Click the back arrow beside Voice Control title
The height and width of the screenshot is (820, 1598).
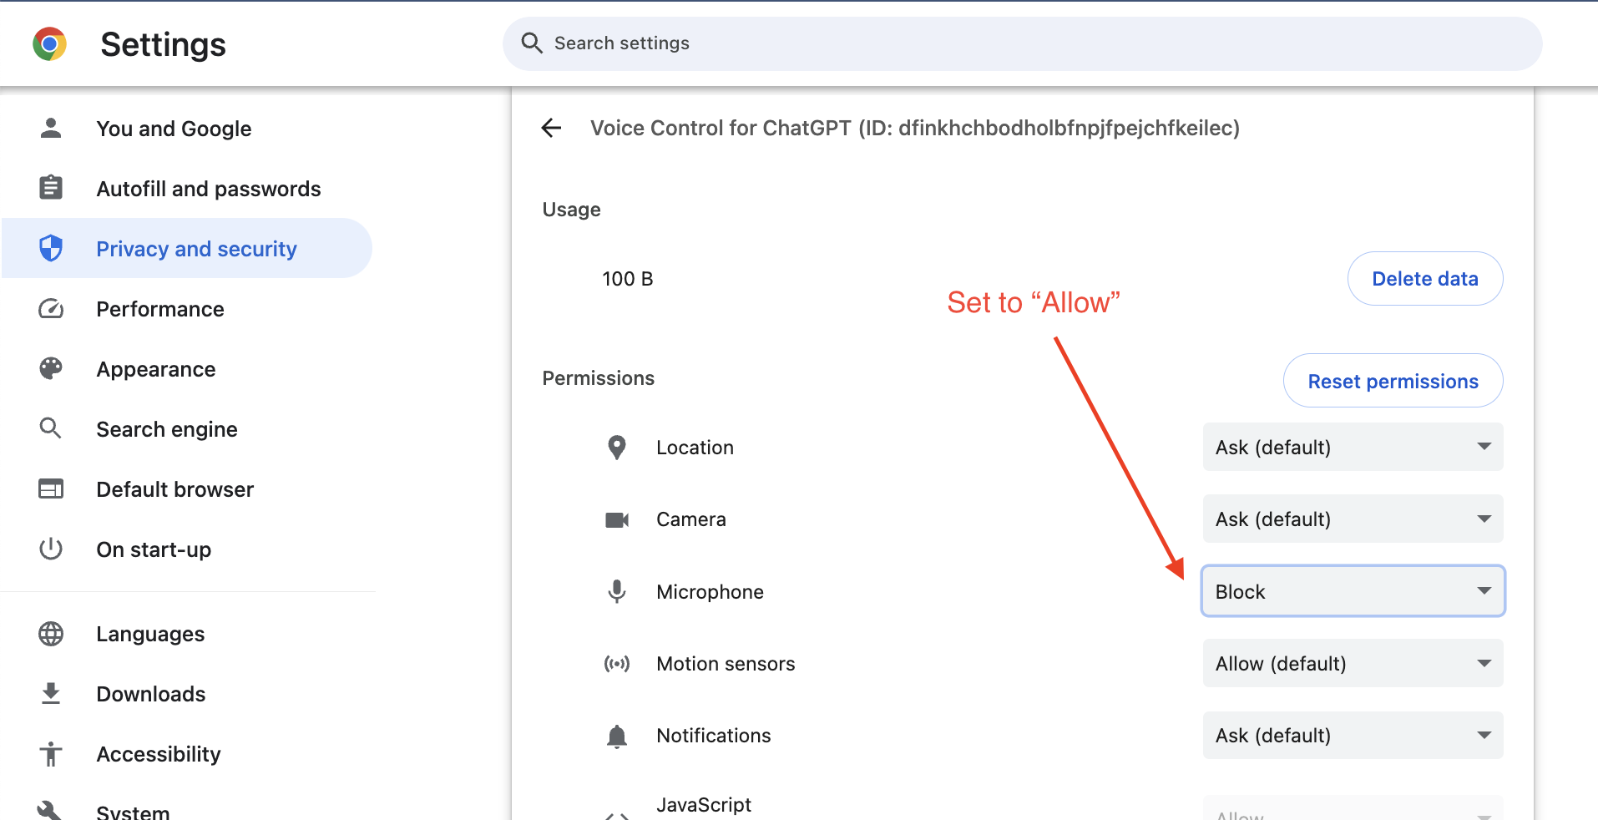(551, 128)
